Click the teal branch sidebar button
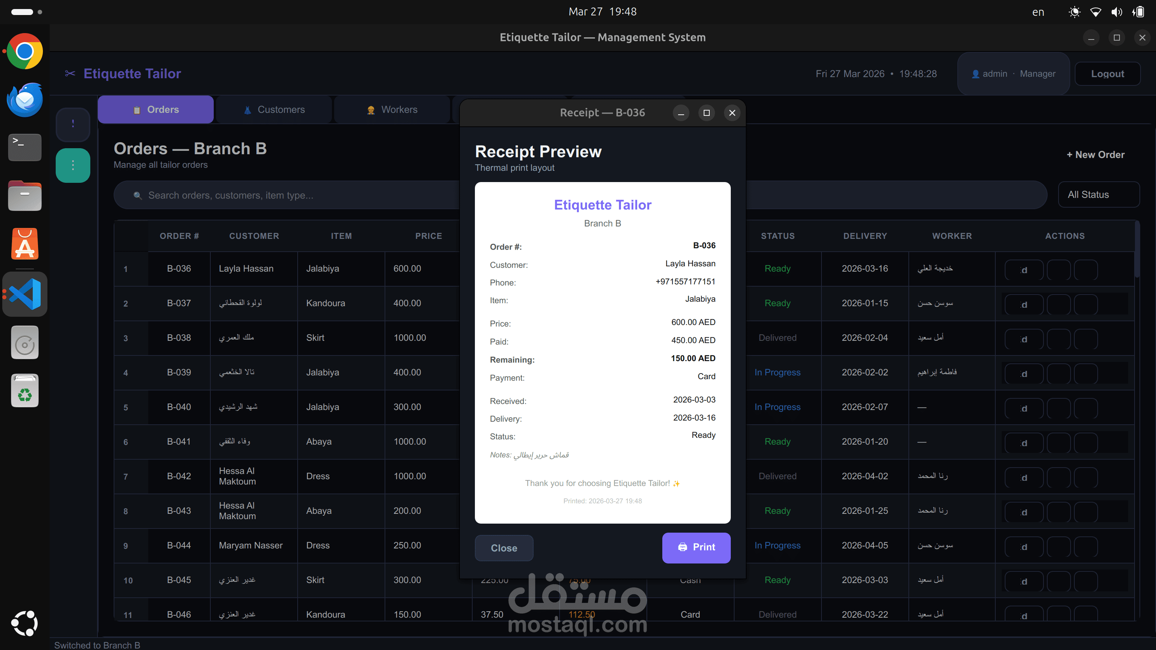Viewport: 1156px width, 650px height. pyautogui.click(x=73, y=166)
